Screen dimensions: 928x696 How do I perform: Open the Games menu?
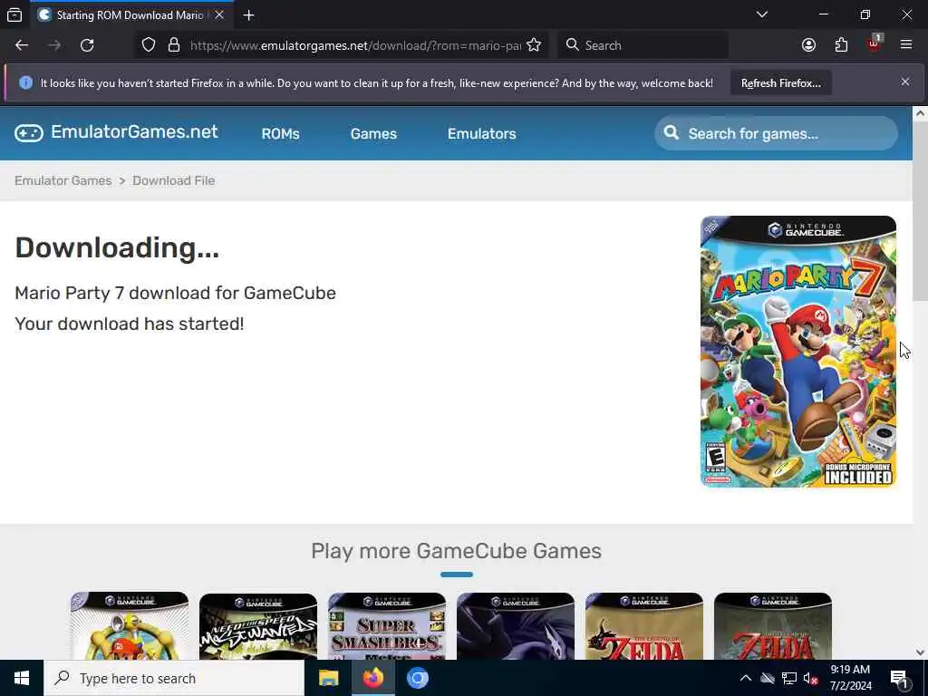click(x=373, y=134)
